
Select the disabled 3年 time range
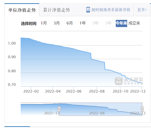[96, 23]
